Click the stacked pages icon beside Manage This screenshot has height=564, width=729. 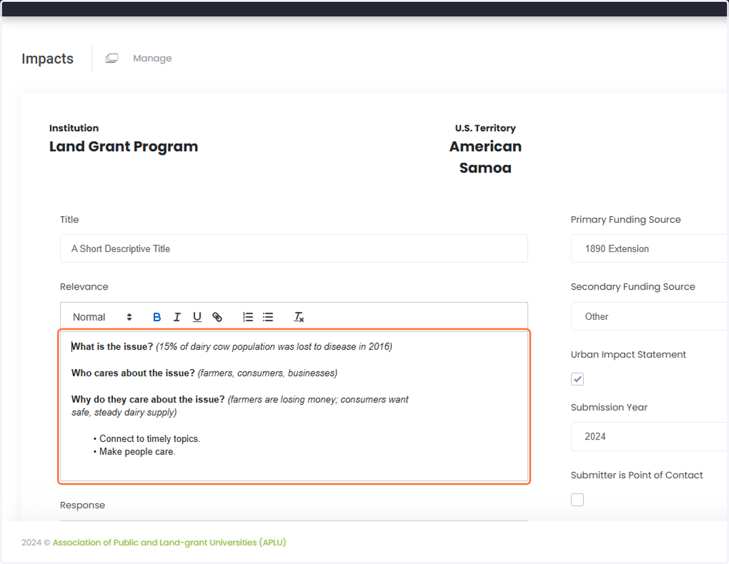(x=112, y=58)
